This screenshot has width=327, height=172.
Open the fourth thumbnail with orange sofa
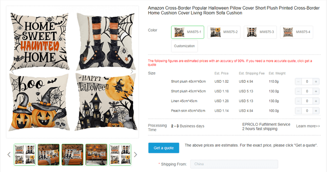coord(96,154)
